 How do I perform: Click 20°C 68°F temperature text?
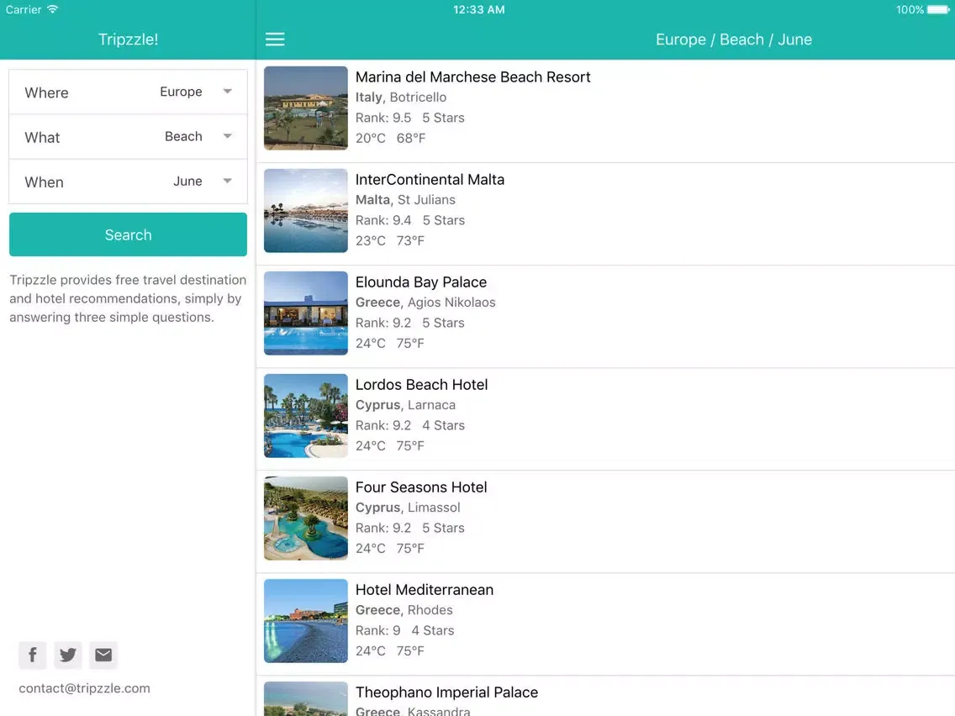click(390, 138)
